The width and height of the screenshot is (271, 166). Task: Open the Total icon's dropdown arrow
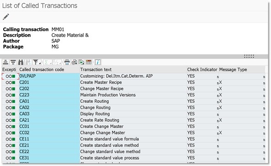[51, 64]
